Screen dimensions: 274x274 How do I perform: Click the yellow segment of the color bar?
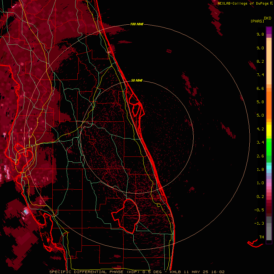[269, 130]
